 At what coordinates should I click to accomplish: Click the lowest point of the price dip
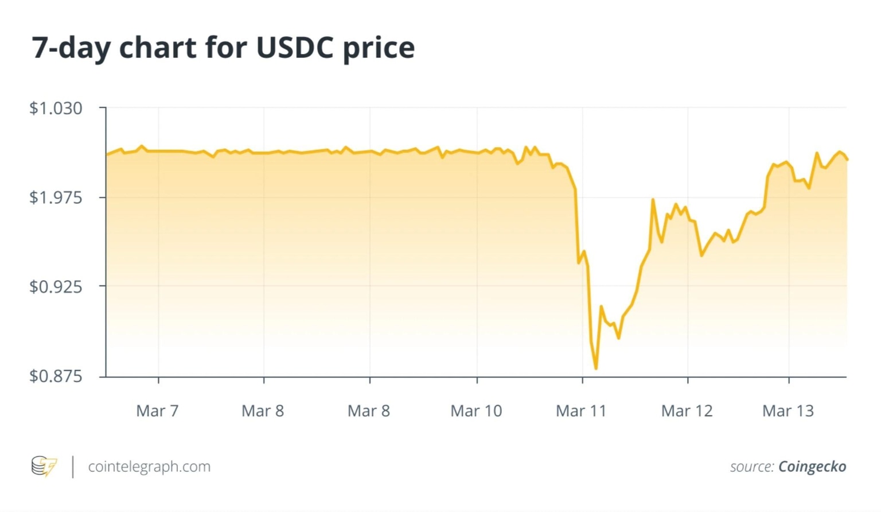(596, 368)
